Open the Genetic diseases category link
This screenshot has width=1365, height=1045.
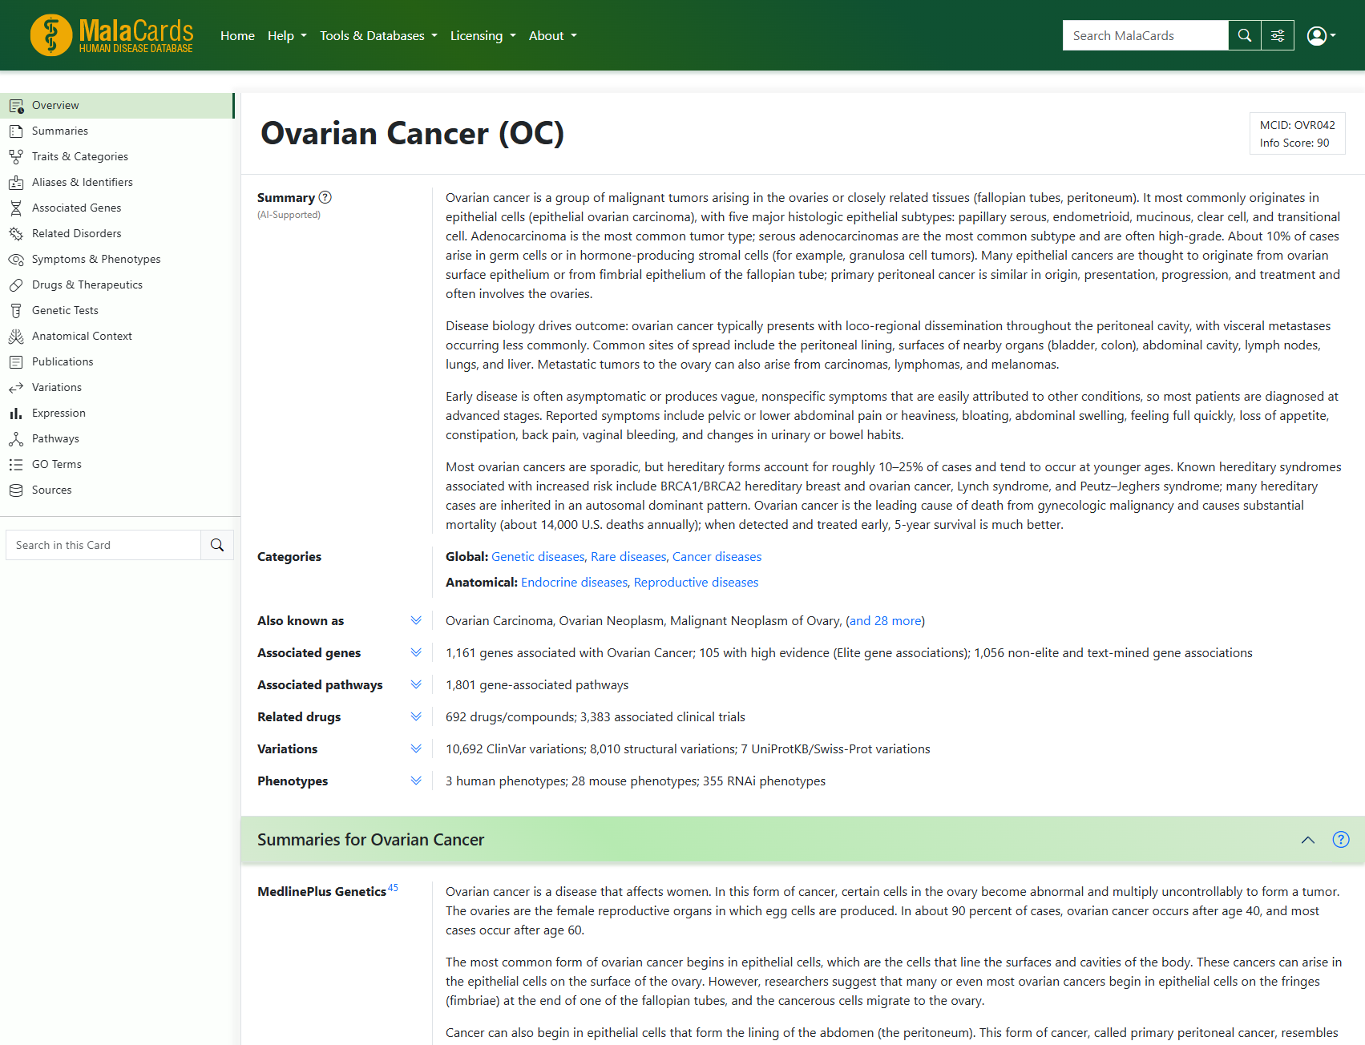(x=538, y=556)
